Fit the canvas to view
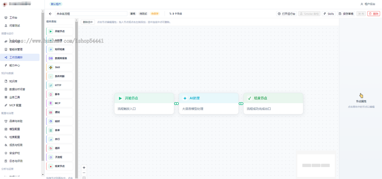 [84, 178]
